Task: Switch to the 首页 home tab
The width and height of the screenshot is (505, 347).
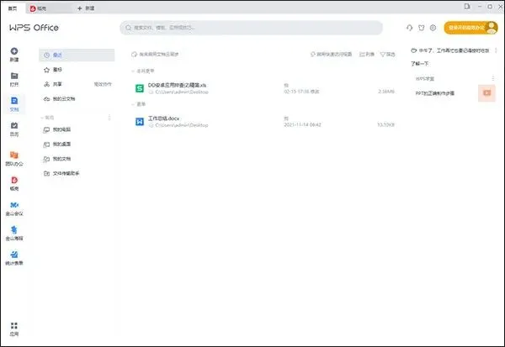Action: coord(13,8)
